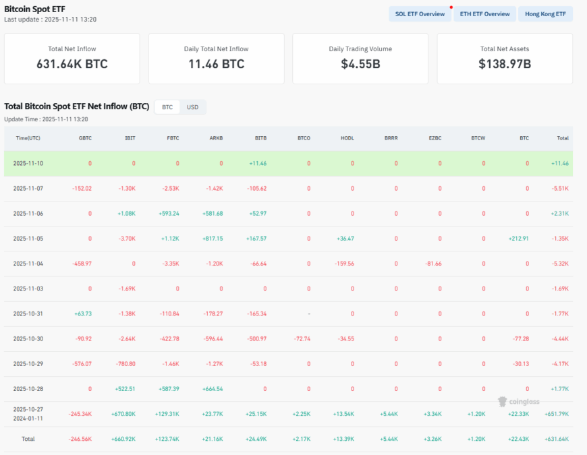Click the HODL column header
The width and height of the screenshot is (587, 455).
click(347, 138)
